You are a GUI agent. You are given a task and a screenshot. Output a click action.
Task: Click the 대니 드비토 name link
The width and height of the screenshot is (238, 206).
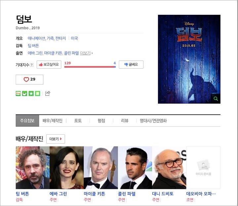click(x=163, y=194)
